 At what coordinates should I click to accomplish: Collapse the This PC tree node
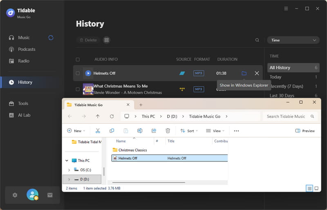(67, 161)
